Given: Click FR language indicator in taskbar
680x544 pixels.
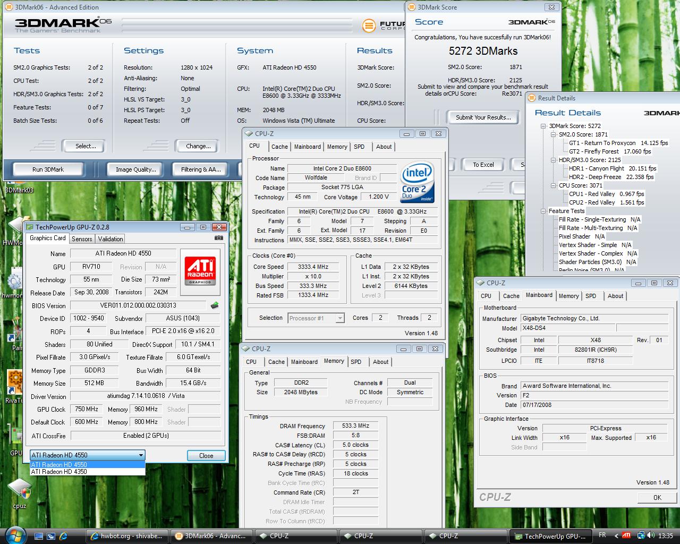Looking at the screenshot, I should tap(602, 535).
